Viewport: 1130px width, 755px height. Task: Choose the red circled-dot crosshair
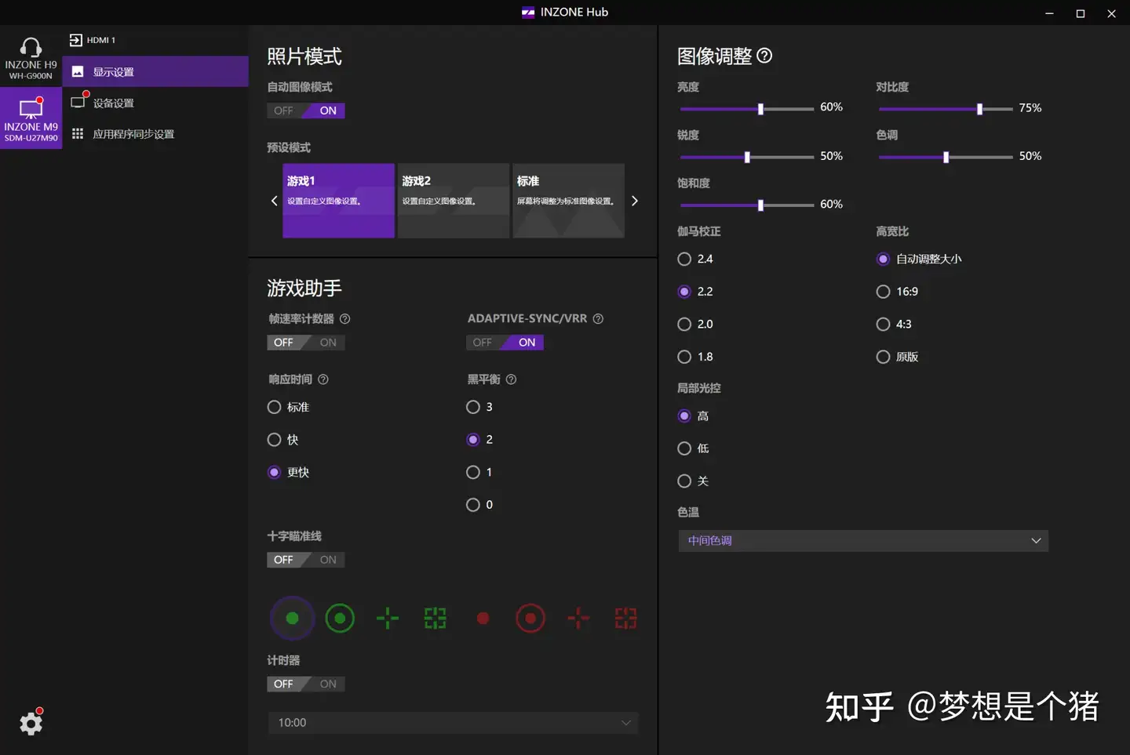[530, 619]
